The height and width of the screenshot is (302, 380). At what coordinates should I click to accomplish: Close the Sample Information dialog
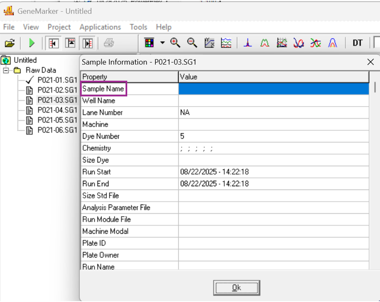pos(371,62)
